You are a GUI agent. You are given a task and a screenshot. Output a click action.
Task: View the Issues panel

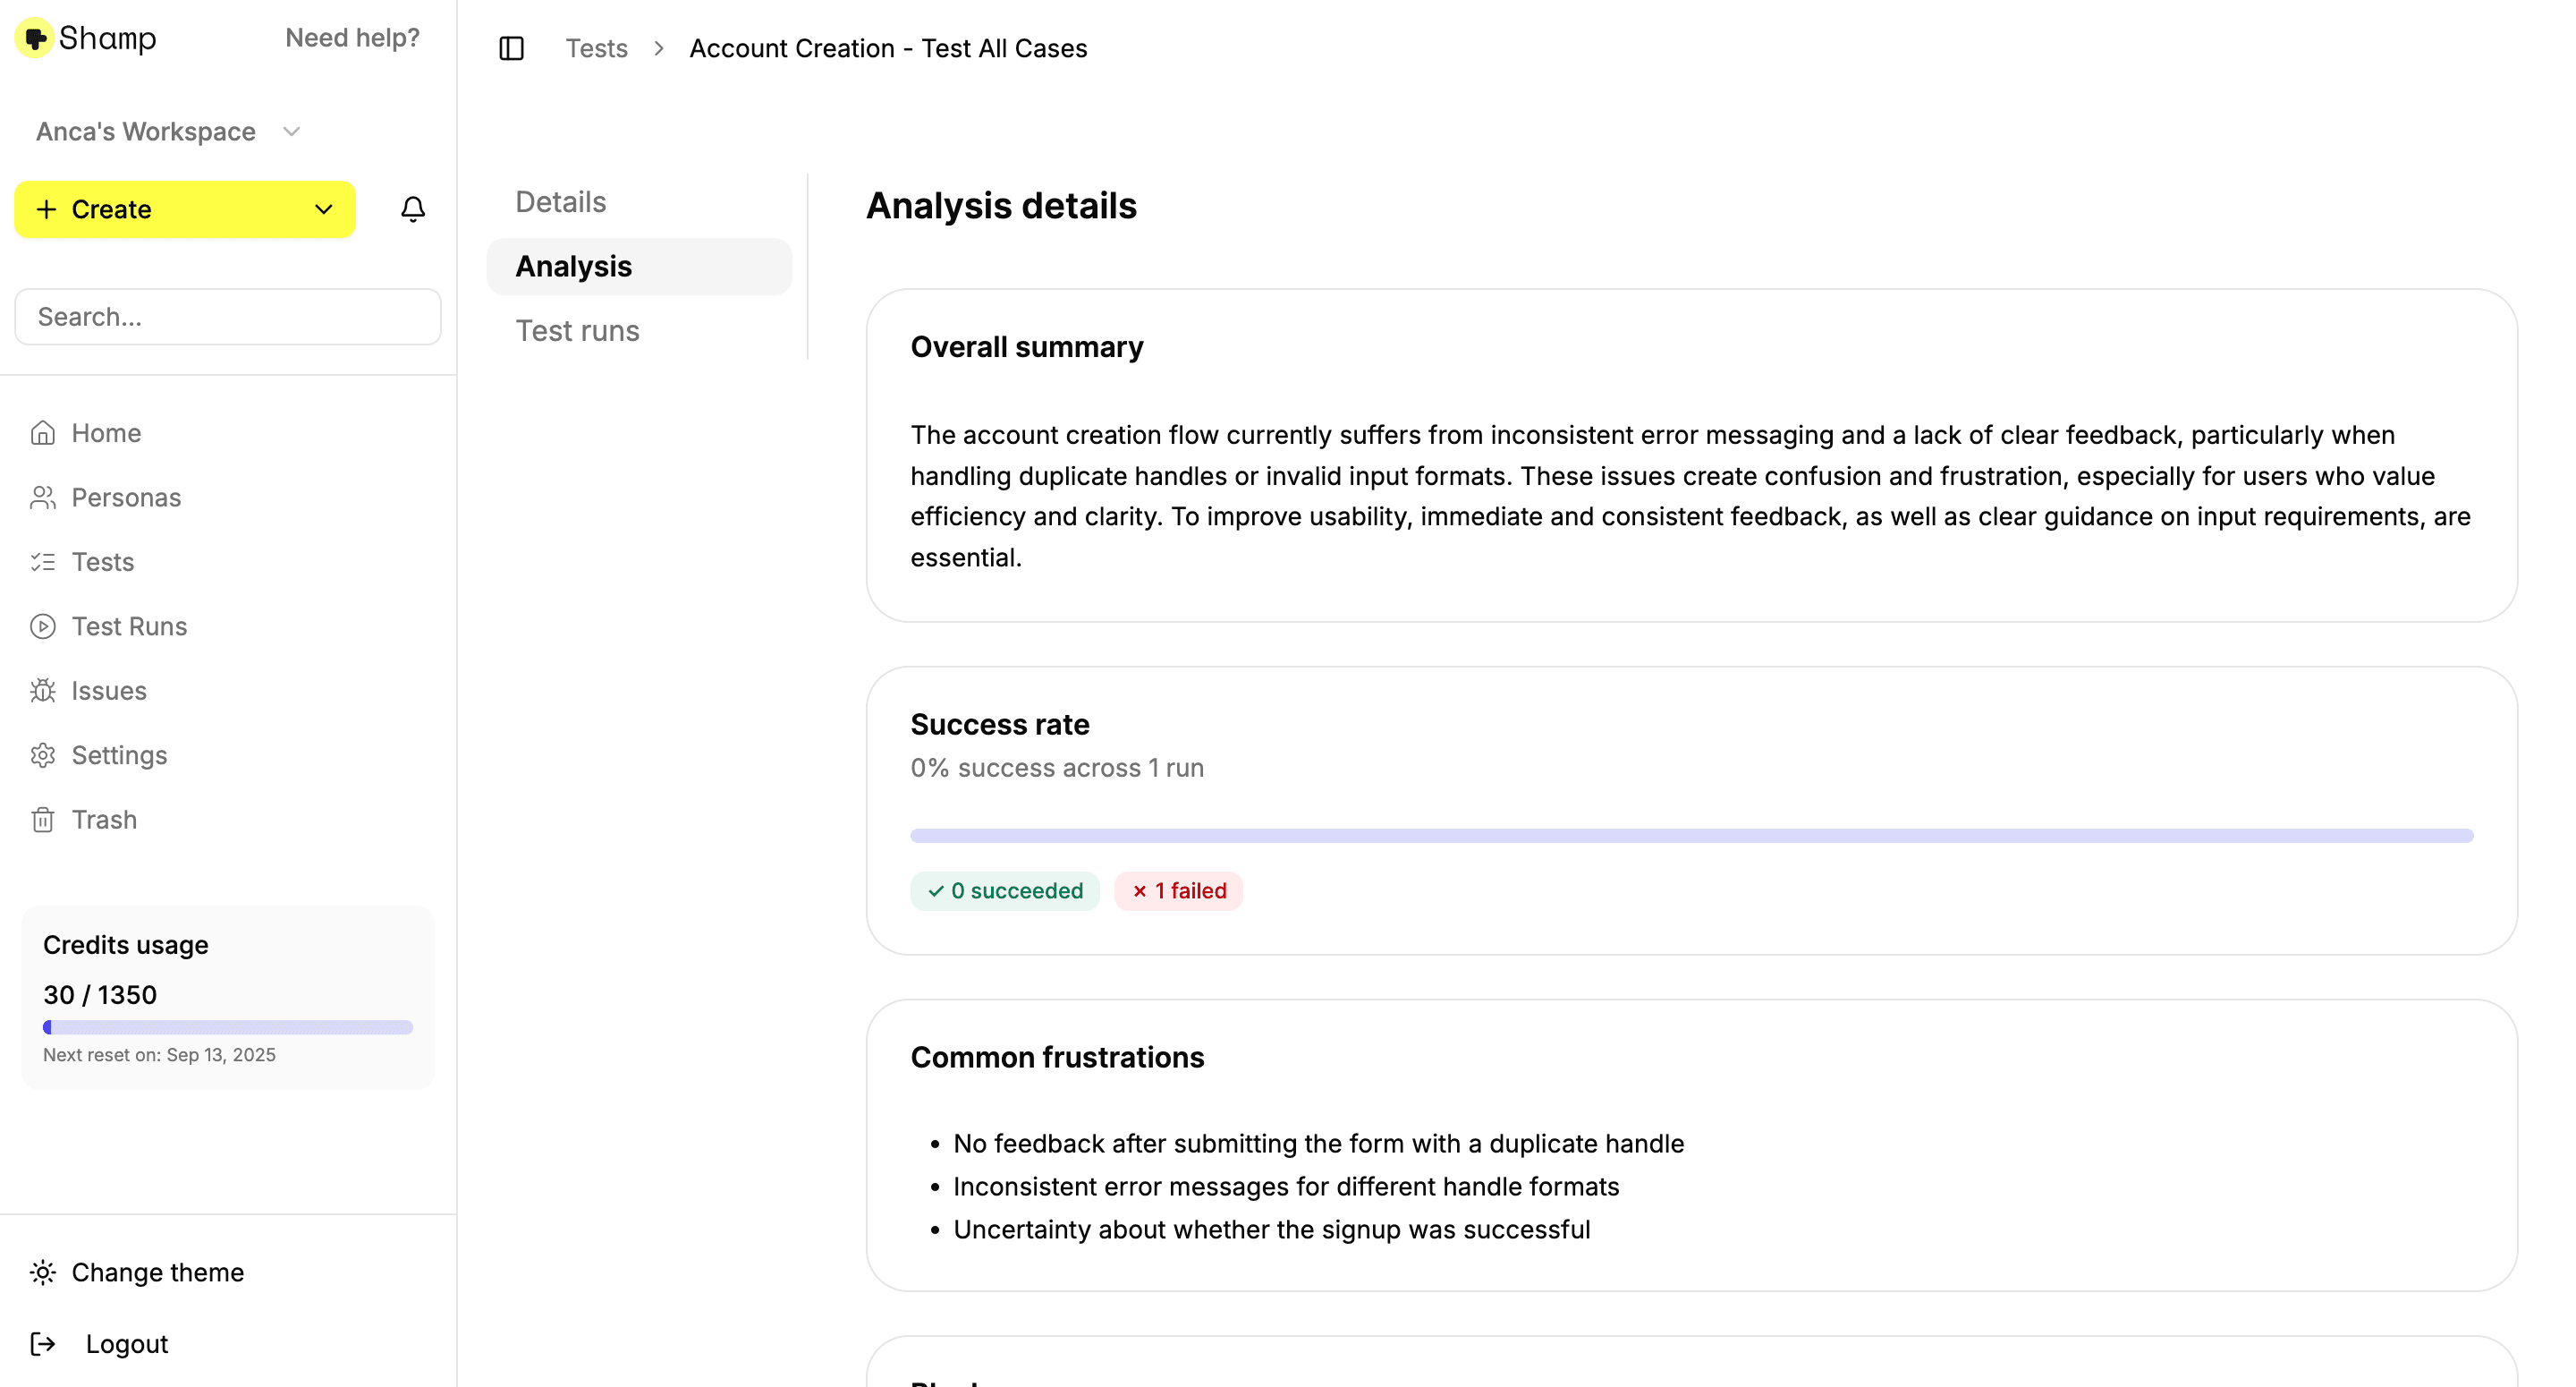[x=107, y=691]
